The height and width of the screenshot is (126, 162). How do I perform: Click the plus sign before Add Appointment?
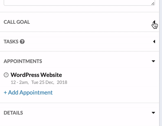click(x=5, y=93)
